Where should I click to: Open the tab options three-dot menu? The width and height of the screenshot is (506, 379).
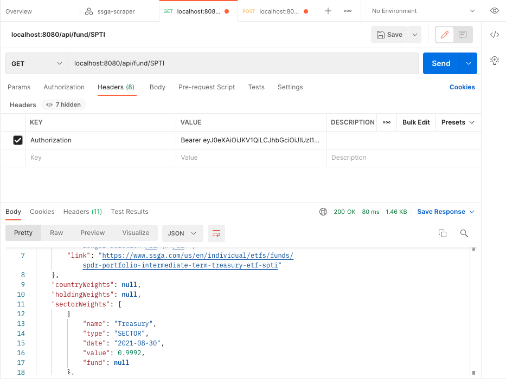348,11
